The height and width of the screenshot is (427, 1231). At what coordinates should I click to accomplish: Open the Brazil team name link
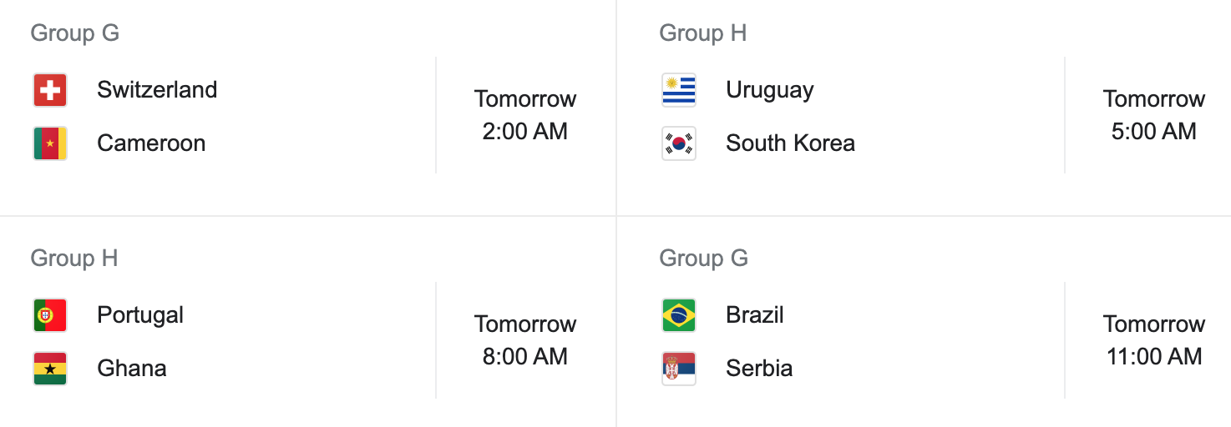tap(755, 315)
